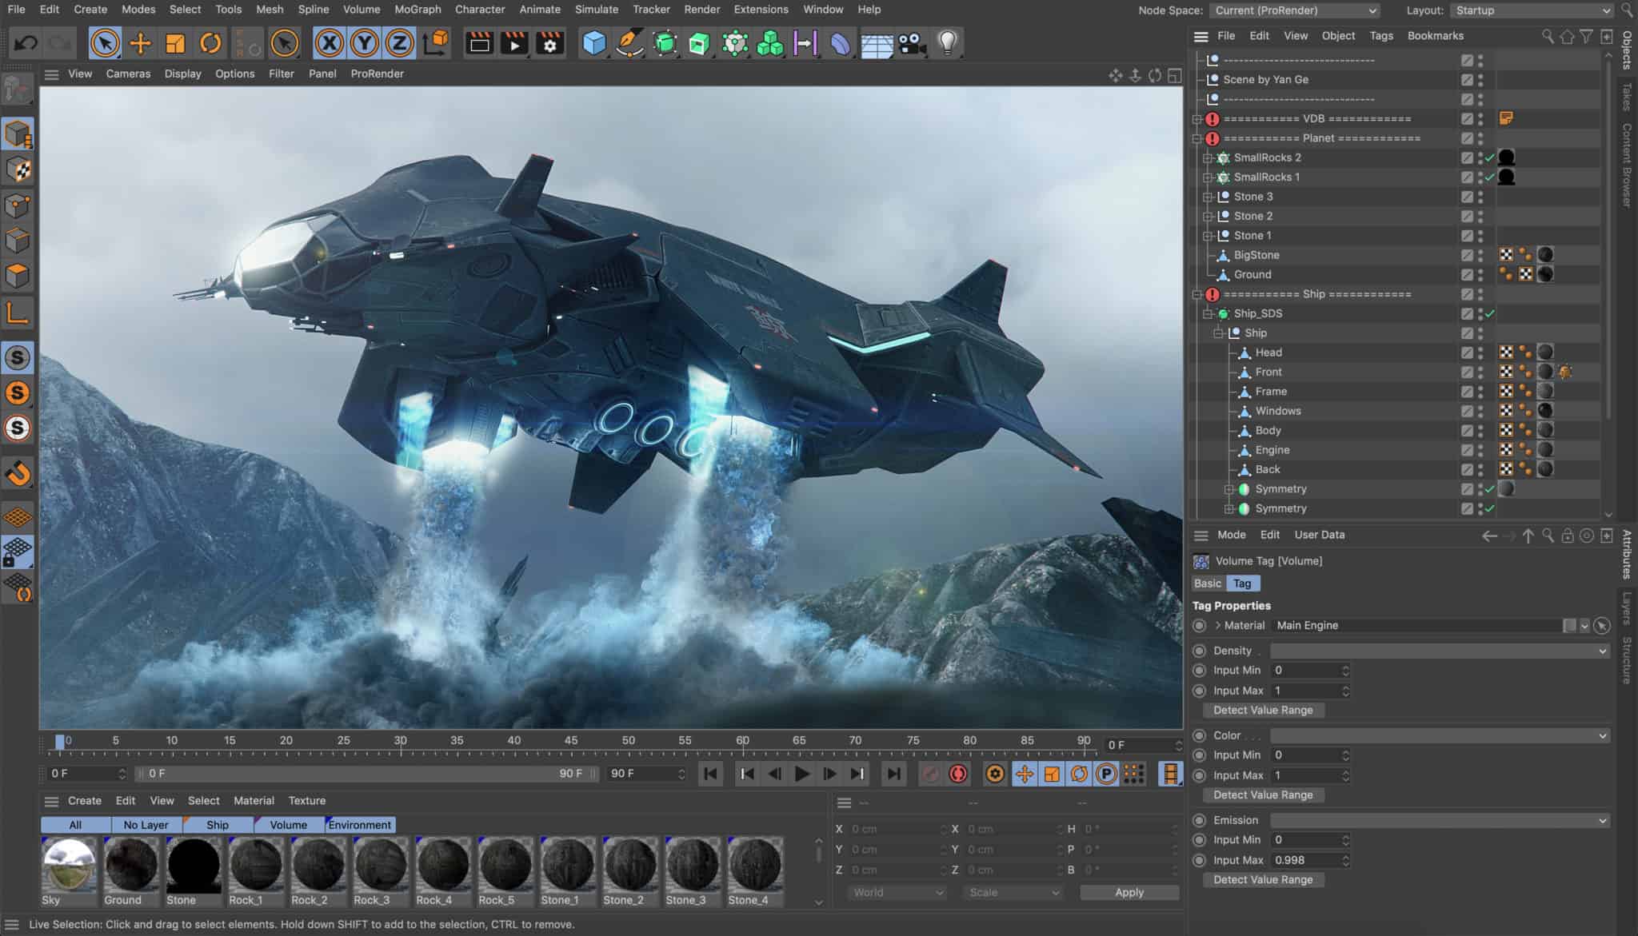
Task: Select the Volume tab in material list
Action: 287,823
